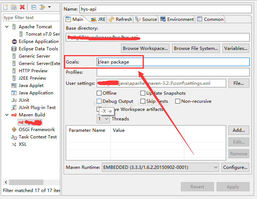
Task: Open the filter options dropdown arrow
Action: 49,7
